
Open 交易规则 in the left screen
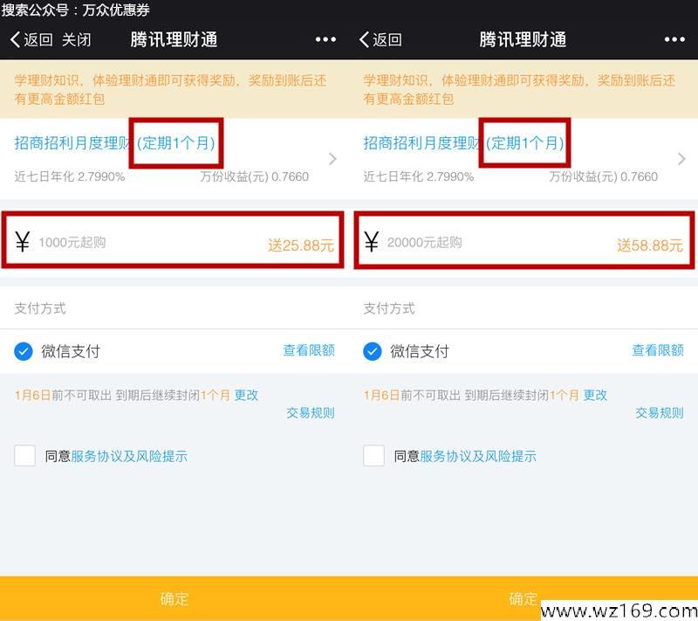tap(311, 413)
